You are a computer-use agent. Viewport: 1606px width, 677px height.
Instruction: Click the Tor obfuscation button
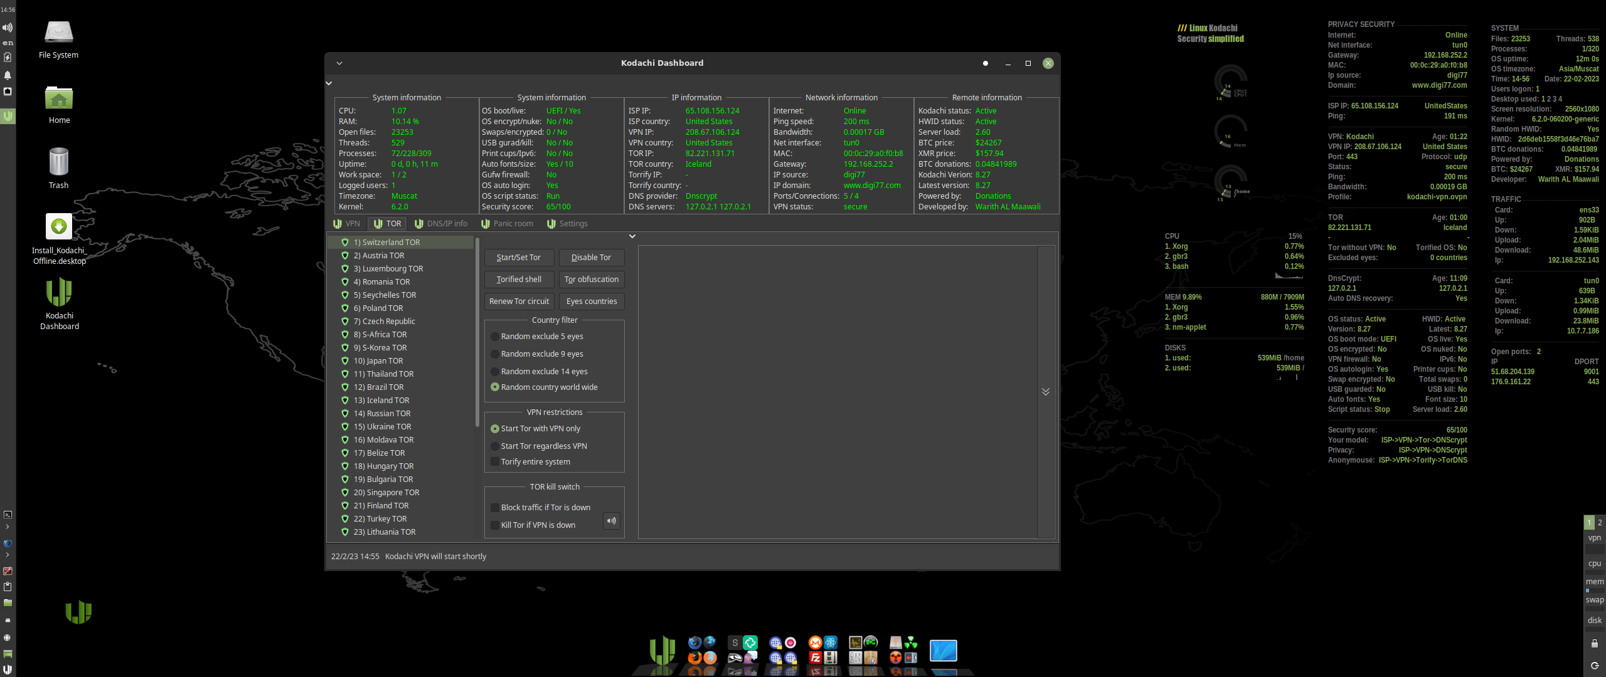(x=591, y=280)
